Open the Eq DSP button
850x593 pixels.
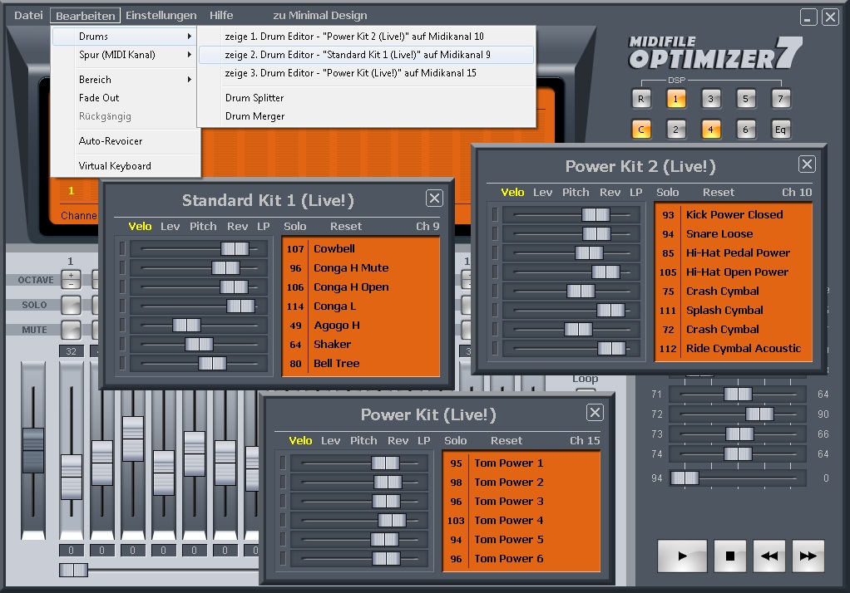[780, 130]
